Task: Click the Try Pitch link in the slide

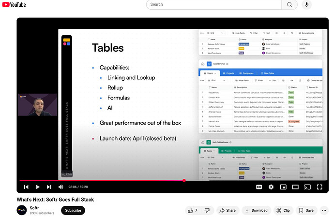Action: click(x=67, y=174)
